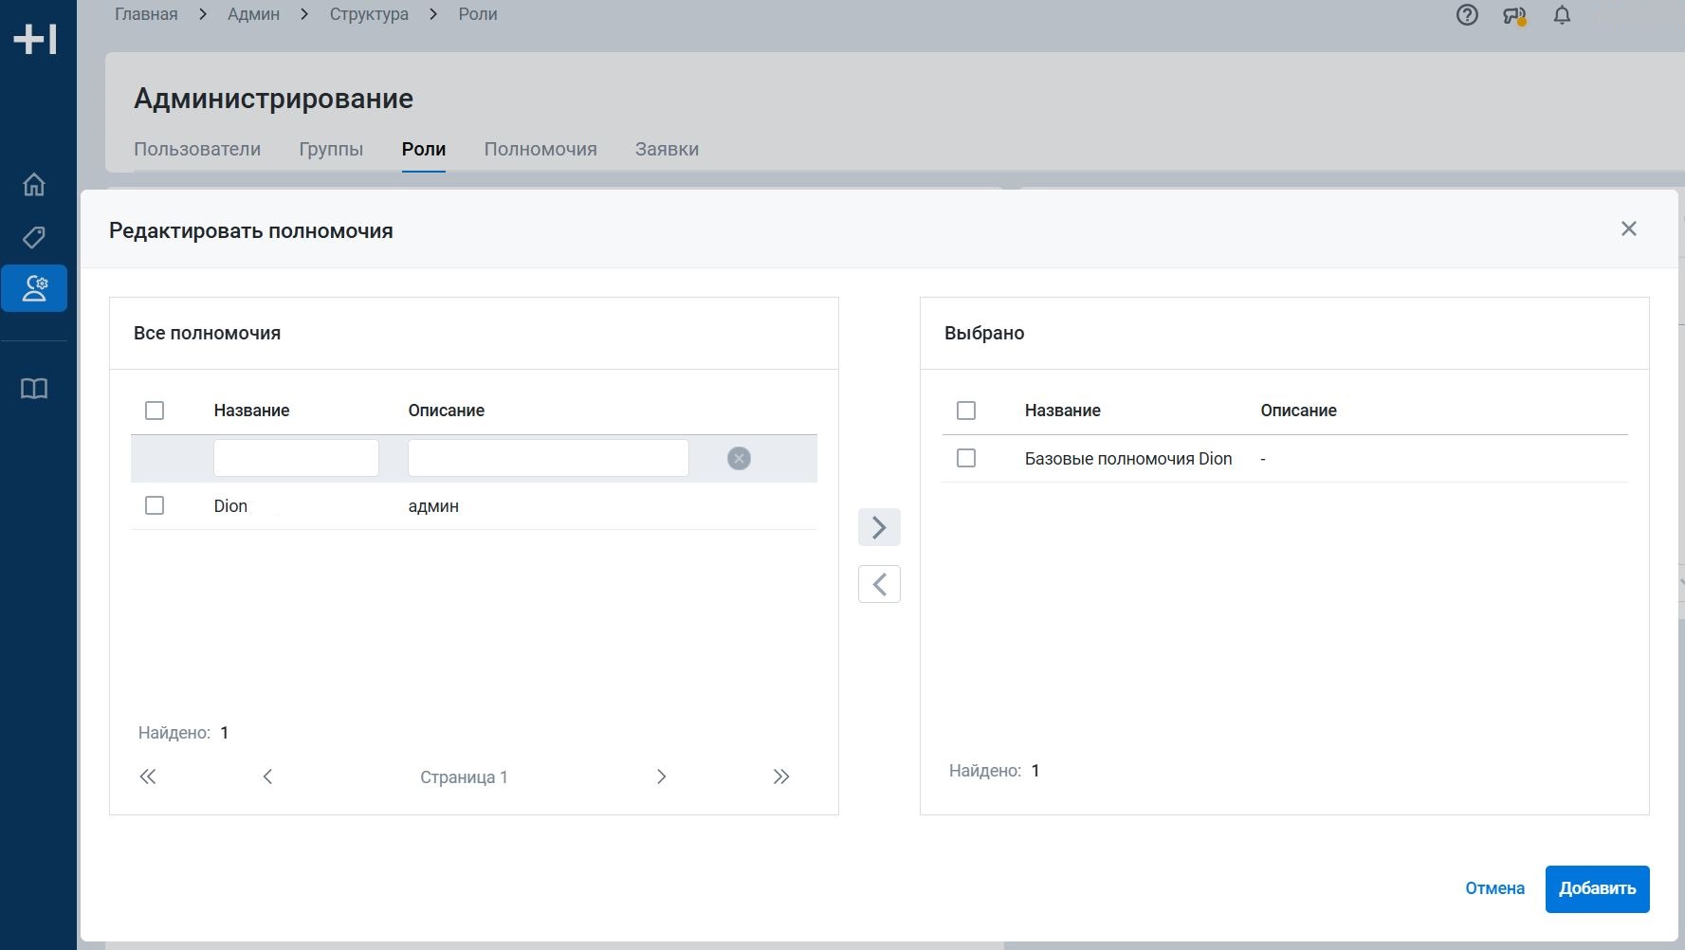This screenshot has height=950, width=1685.
Task: Open the notifications bell icon
Action: pyautogui.click(x=1562, y=15)
